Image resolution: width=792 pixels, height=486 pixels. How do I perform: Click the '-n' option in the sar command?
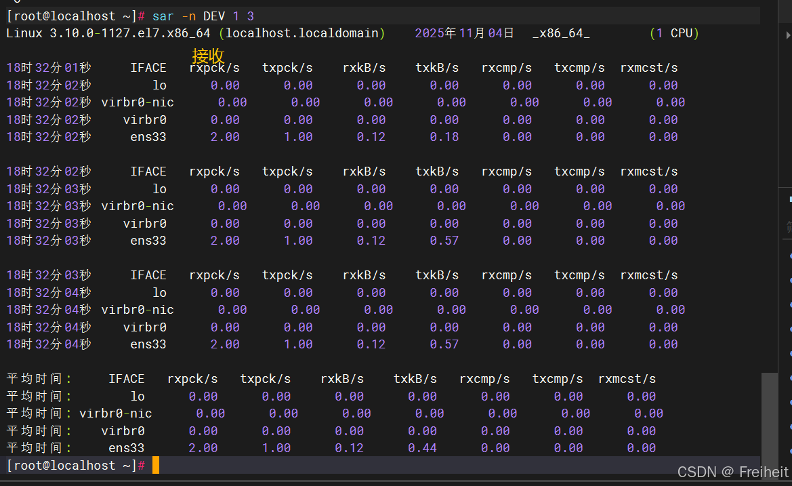188,16
